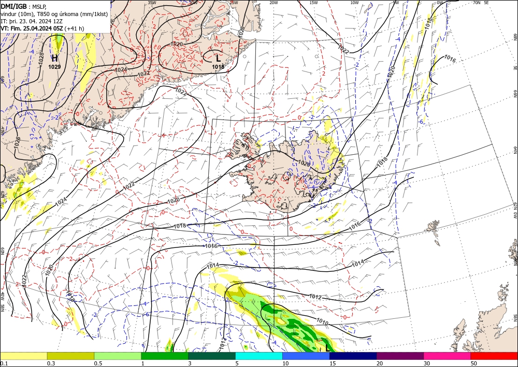Select the title text 'DMI/IGB : MSLP,'
The image size is (518, 367).
coord(24,6)
